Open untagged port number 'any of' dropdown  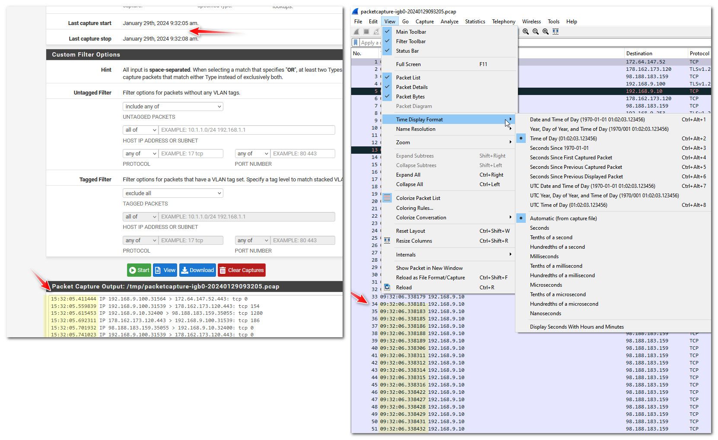point(253,153)
